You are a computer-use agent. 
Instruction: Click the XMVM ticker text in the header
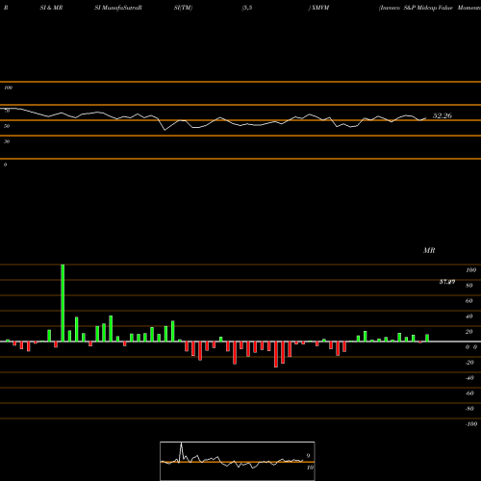tap(320, 8)
